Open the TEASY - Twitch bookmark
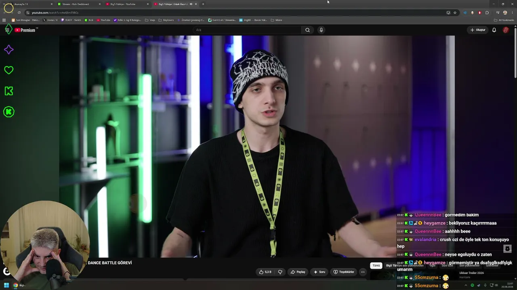 [71, 20]
